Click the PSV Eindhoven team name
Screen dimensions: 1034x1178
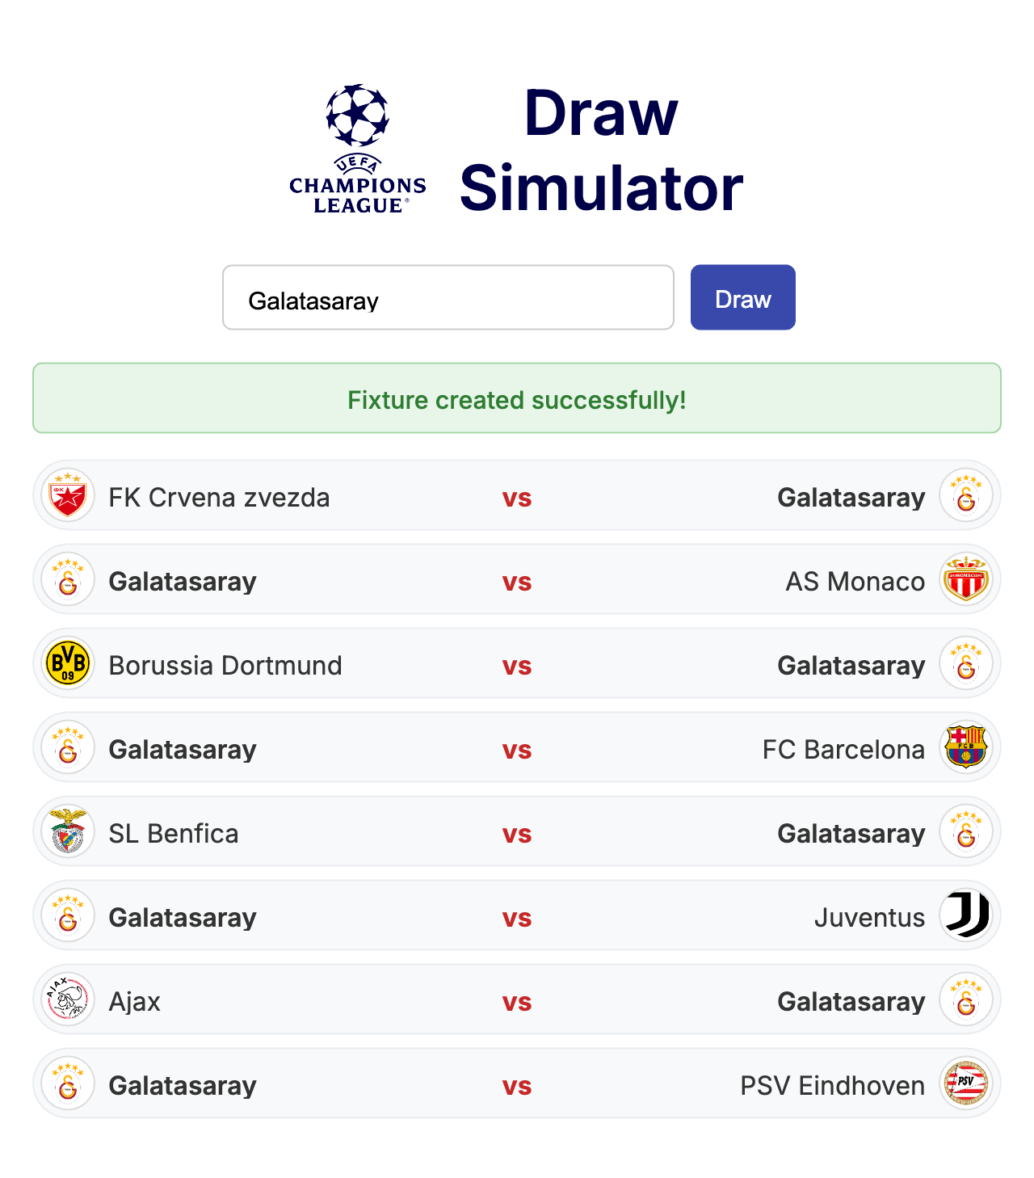(x=833, y=1086)
